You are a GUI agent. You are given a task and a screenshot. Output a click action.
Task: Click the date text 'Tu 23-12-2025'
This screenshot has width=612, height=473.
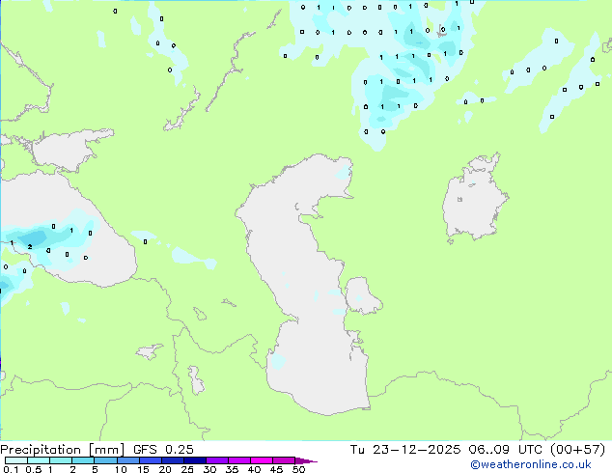pyautogui.click(x=405, y=450)
